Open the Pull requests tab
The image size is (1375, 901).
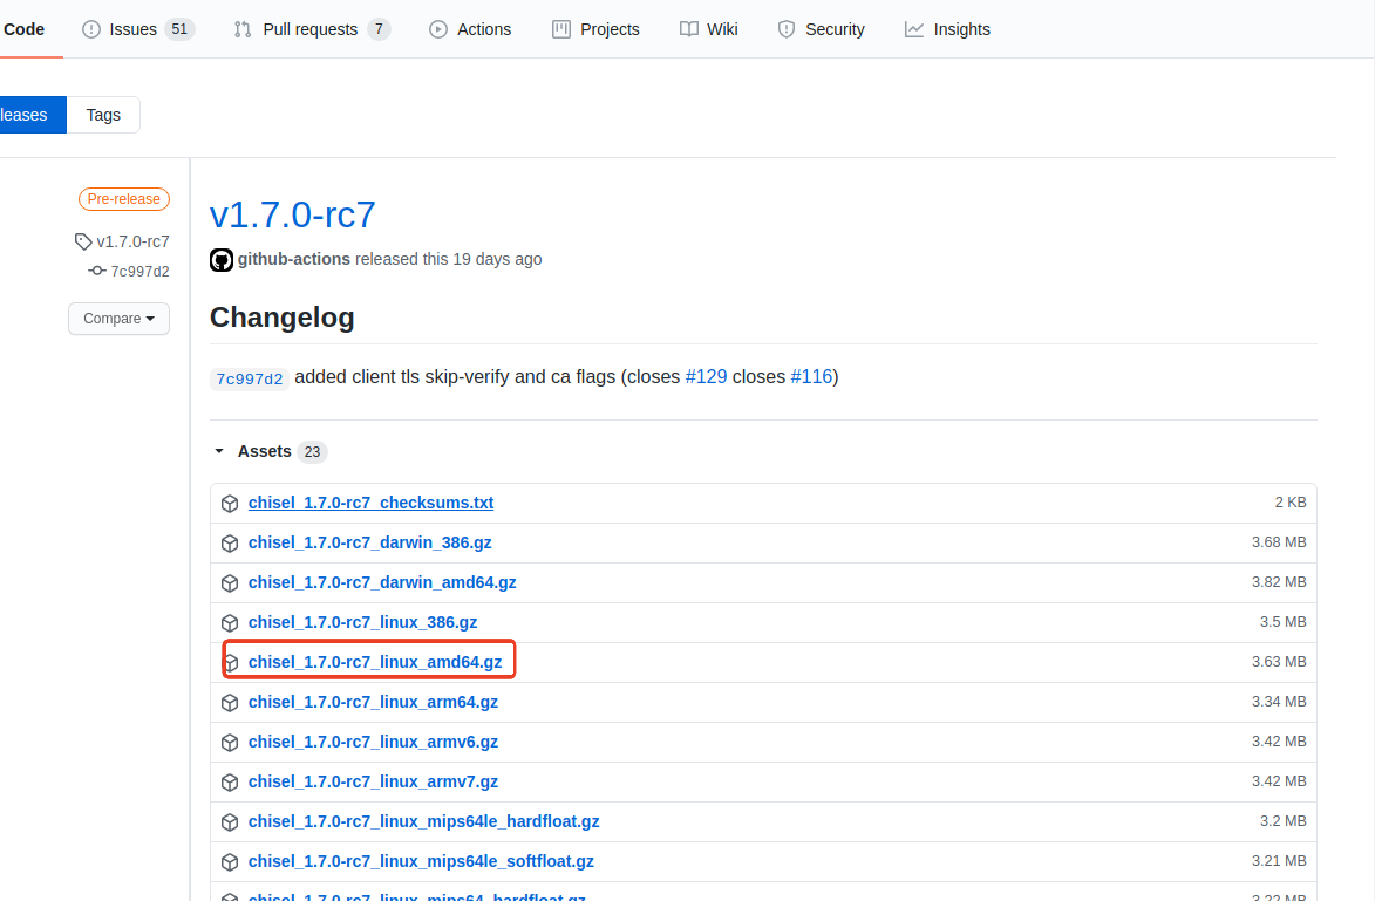click(309, 29)
